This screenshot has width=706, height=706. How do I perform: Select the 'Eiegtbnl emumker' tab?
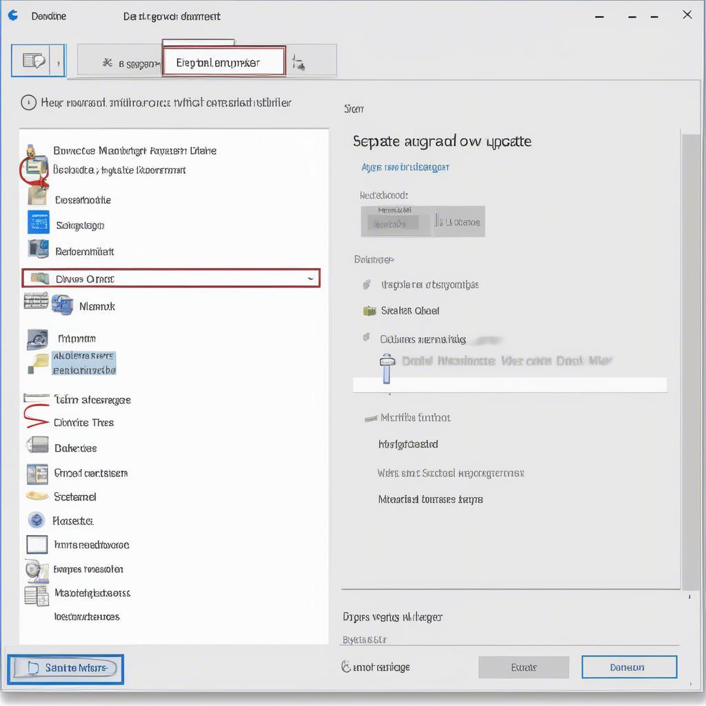[224, 61]
